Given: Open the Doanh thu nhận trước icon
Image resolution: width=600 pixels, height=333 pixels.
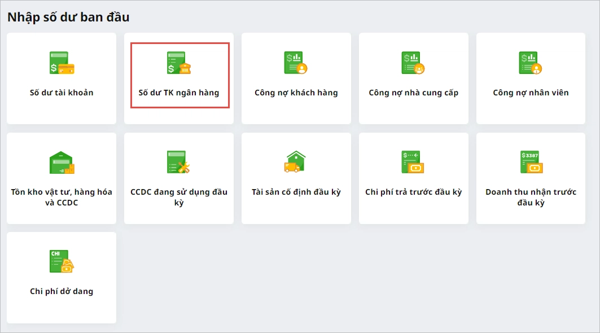Looking at the screenshot, I should pos(531,163).
